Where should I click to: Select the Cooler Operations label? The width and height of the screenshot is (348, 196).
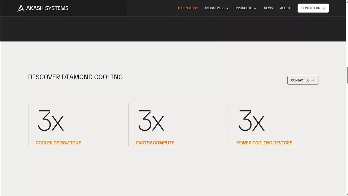(x=58, y=143)
